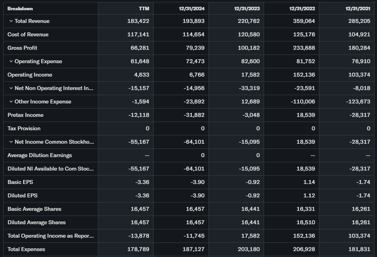This screenshot has width=377, height=257.
Task: Expand Net Income Common Stockholders chevron
Action: (11, 142)
